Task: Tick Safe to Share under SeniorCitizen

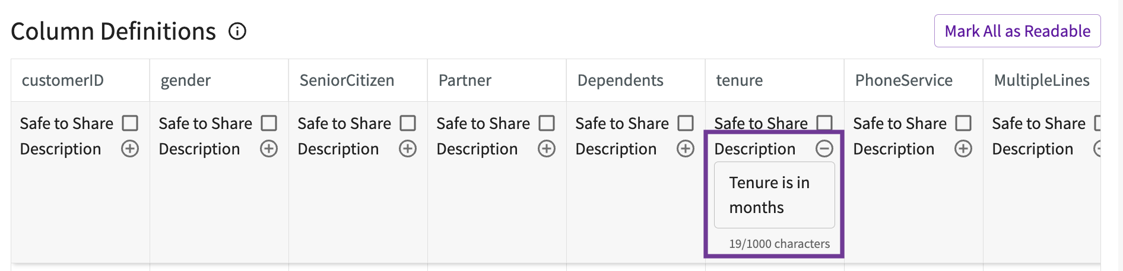Action: (408, 123)
